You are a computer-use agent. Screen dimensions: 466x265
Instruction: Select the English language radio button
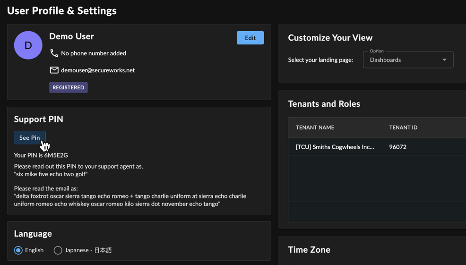pos(18,250)
